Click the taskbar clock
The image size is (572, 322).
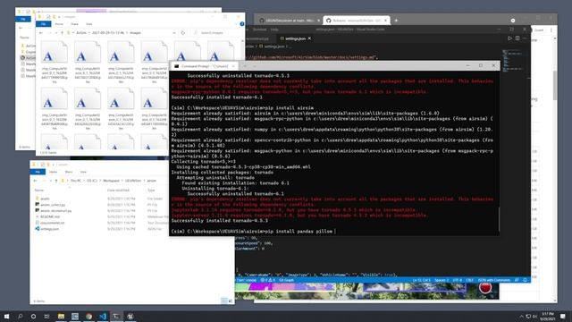point(547,316)
